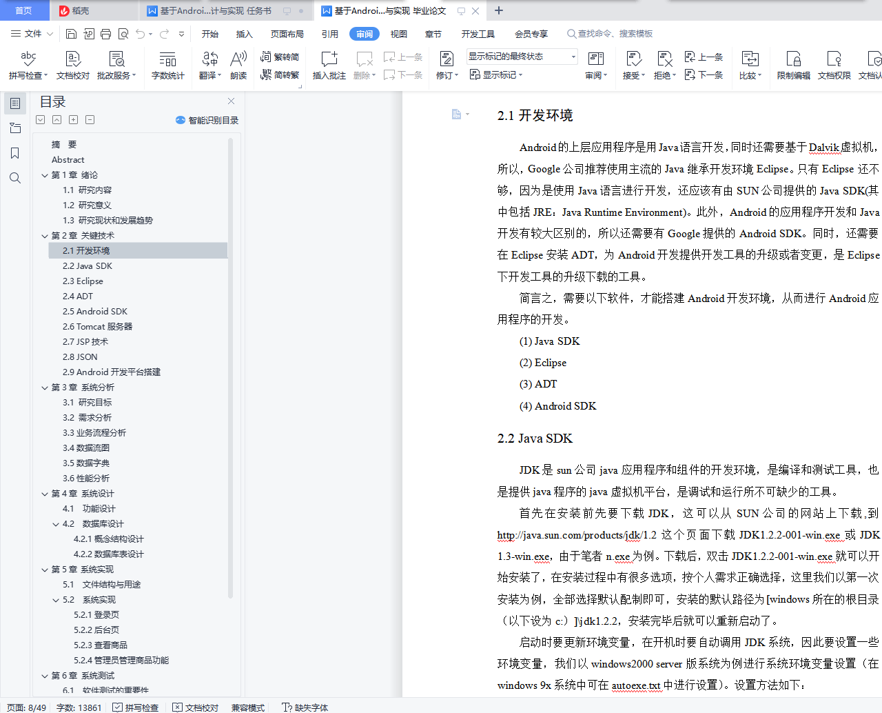Switch to the 页面布局 ribbon tab

(287, 34)
